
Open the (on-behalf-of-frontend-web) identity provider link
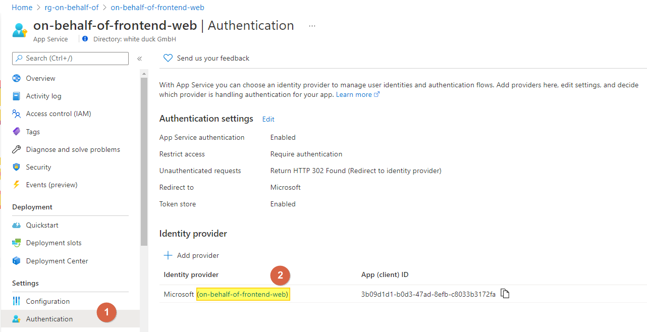243,294
